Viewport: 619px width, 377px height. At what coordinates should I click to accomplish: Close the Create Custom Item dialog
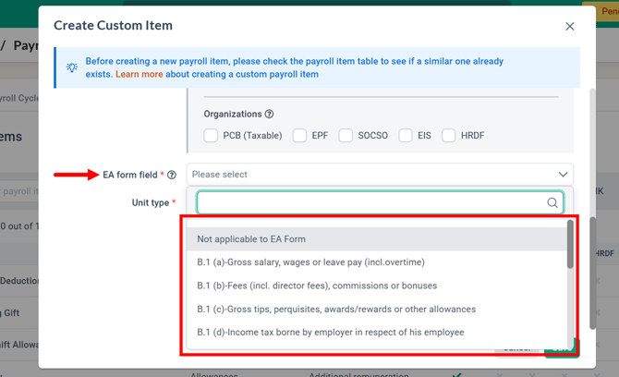point(570,27)
